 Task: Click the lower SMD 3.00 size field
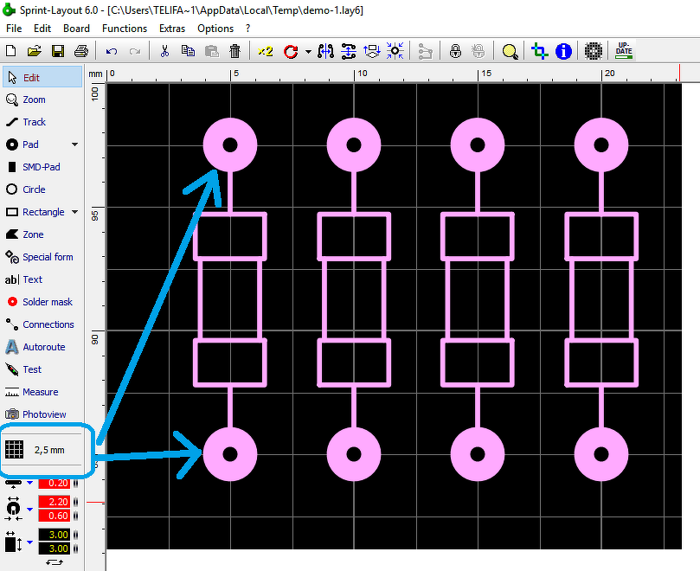click(x=54, y=549)
